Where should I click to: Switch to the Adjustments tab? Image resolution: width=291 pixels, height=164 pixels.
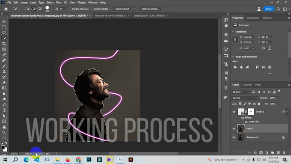[x=253, y=18]
